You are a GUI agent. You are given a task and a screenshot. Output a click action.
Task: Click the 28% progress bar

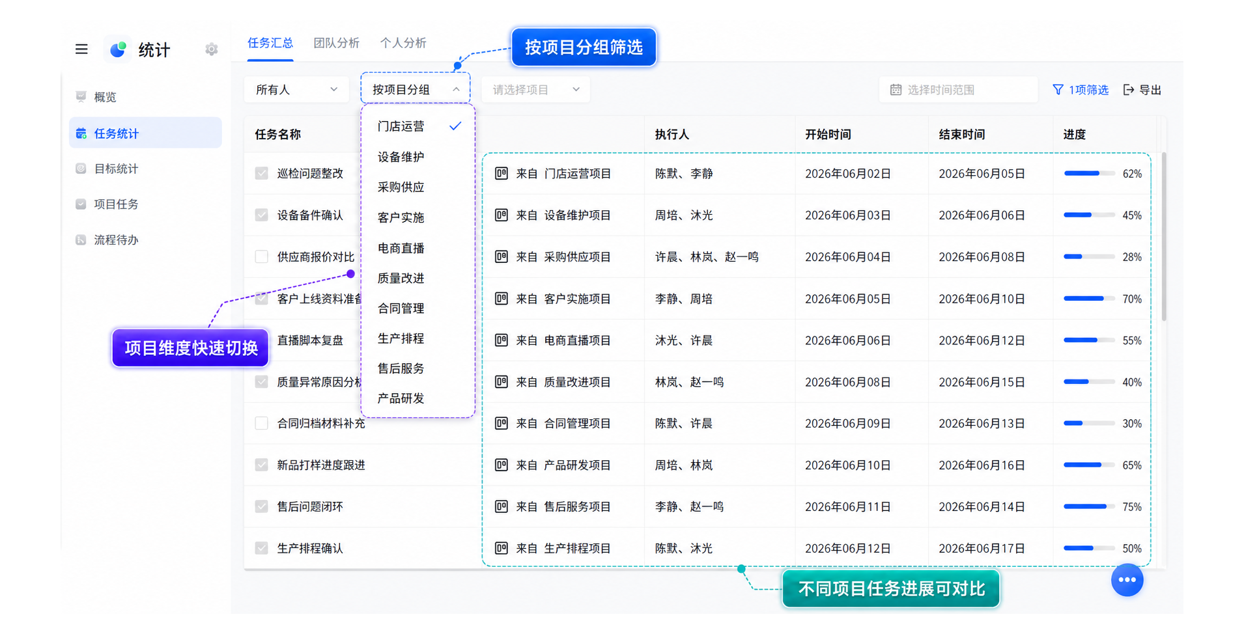coord(1089,257)
